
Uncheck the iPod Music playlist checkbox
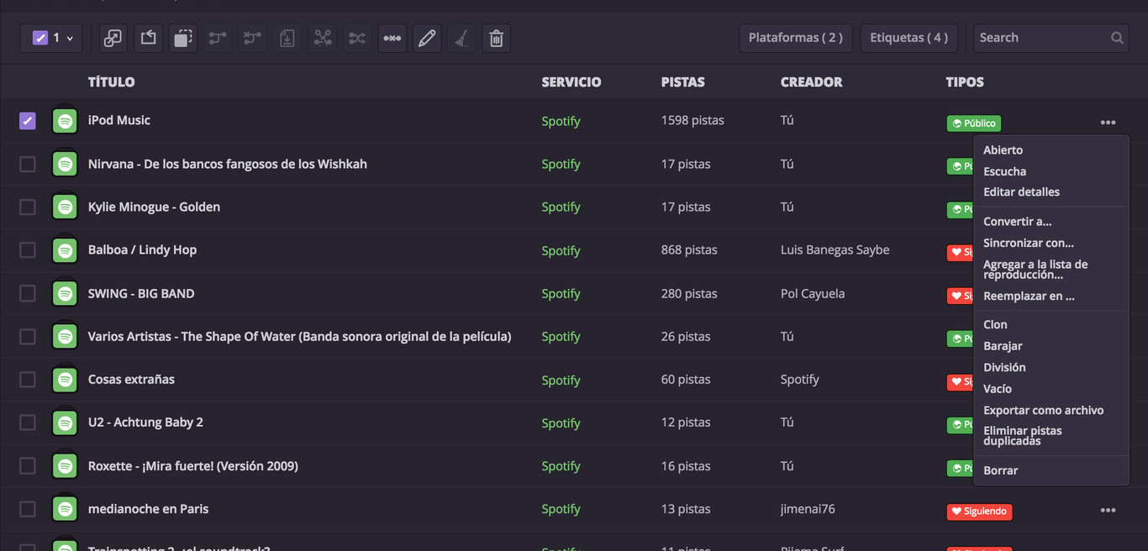pos(27,120)
